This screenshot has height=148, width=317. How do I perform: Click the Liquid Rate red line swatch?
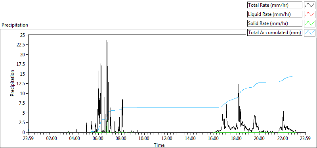(x=309, y=14)
